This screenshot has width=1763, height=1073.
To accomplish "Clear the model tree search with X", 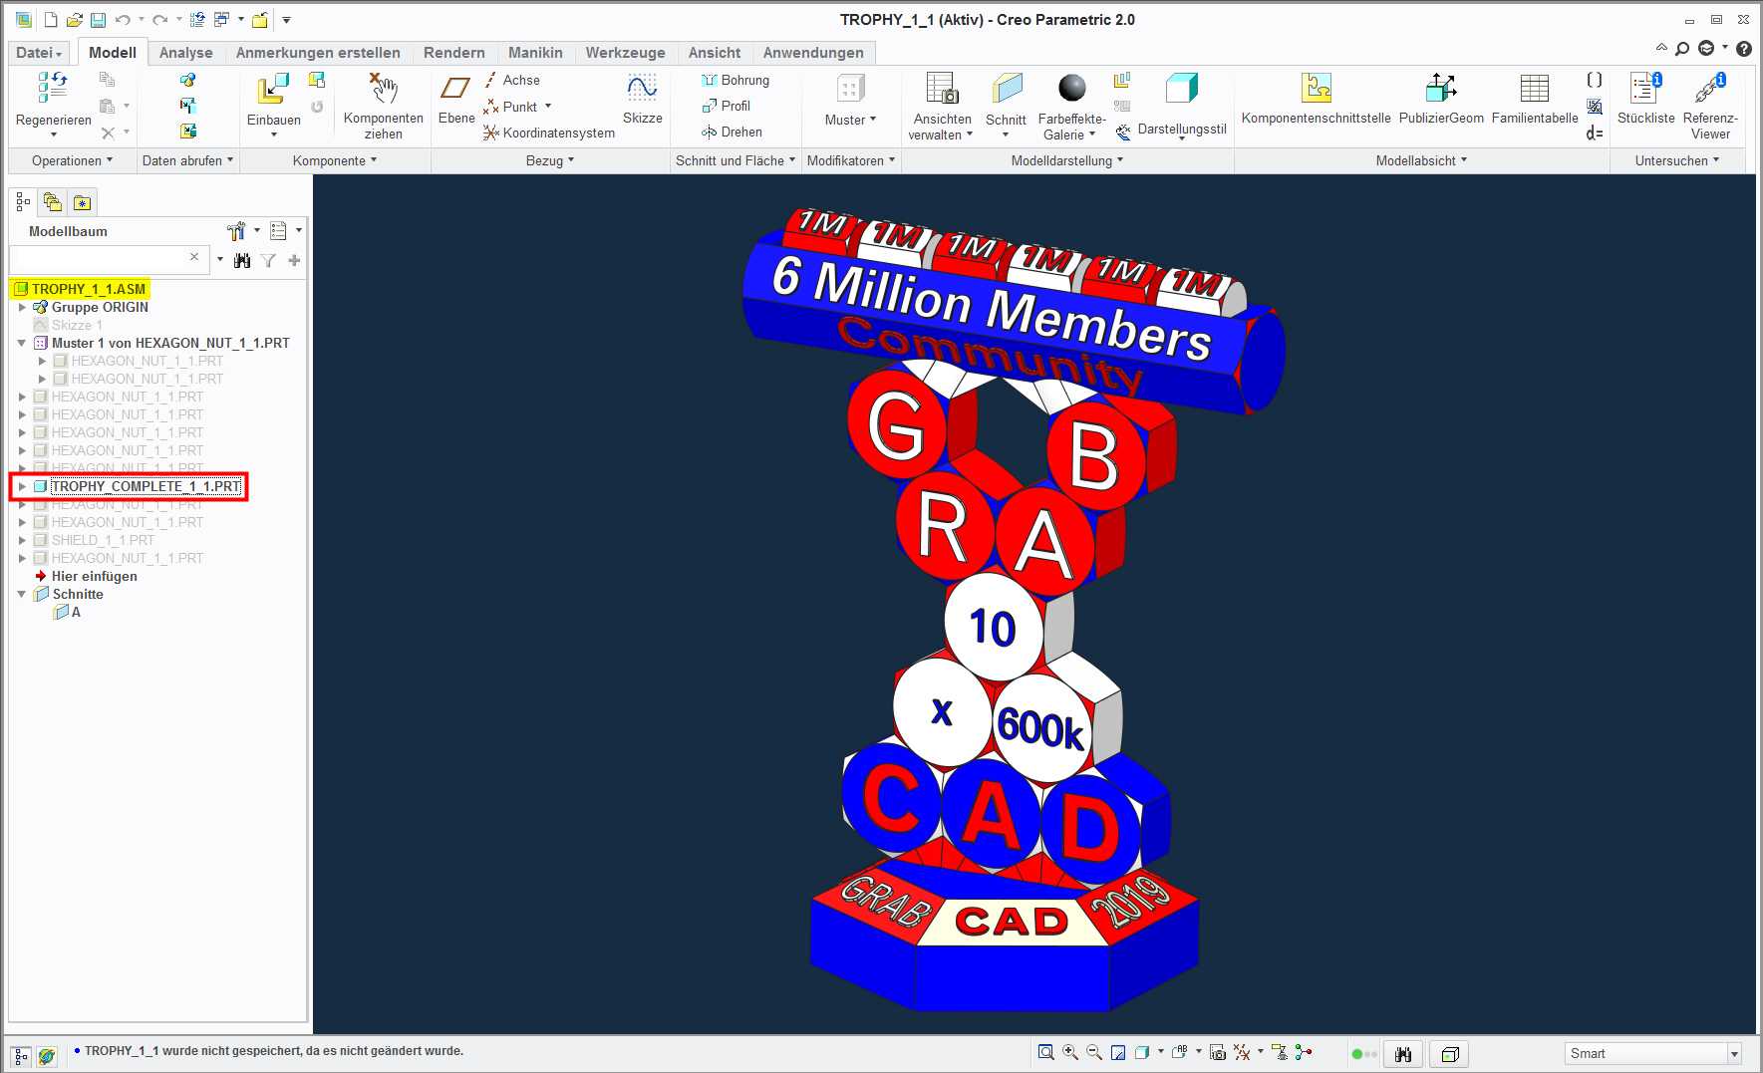I will coord(194,258).
